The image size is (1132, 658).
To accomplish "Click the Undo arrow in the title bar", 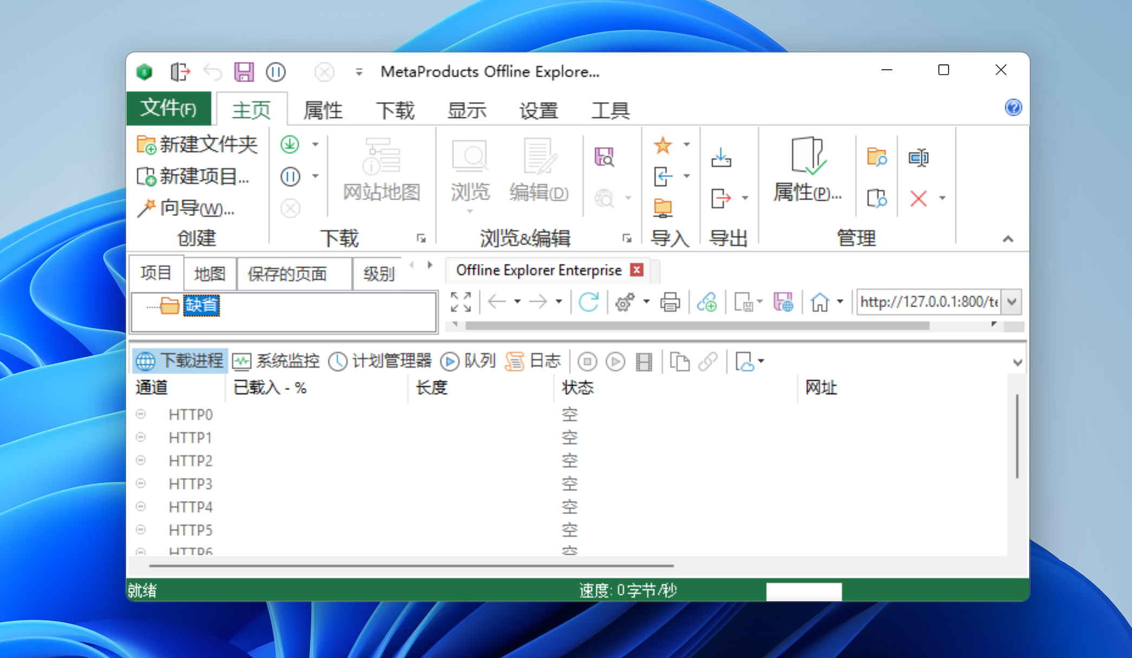I will click(213, 72).
